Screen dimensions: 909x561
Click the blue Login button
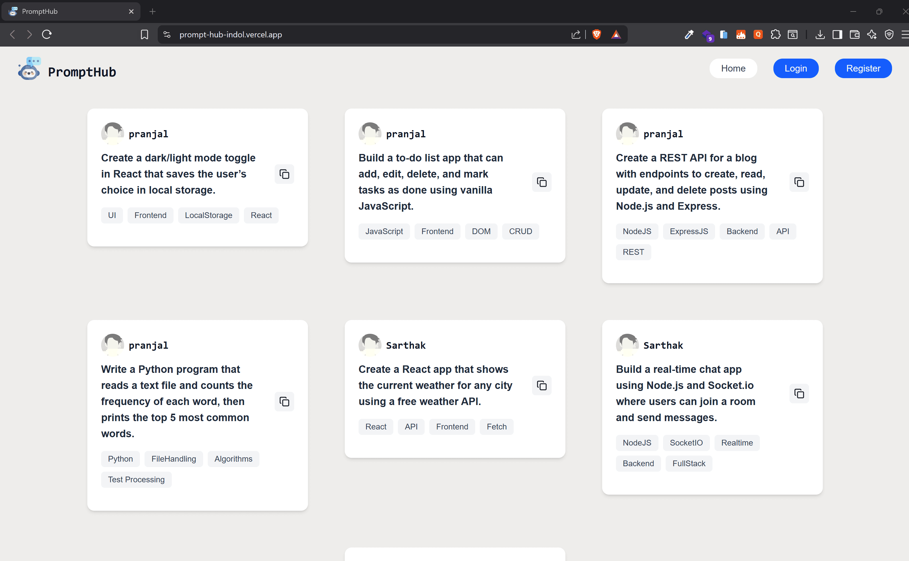(x=796, y=68)
